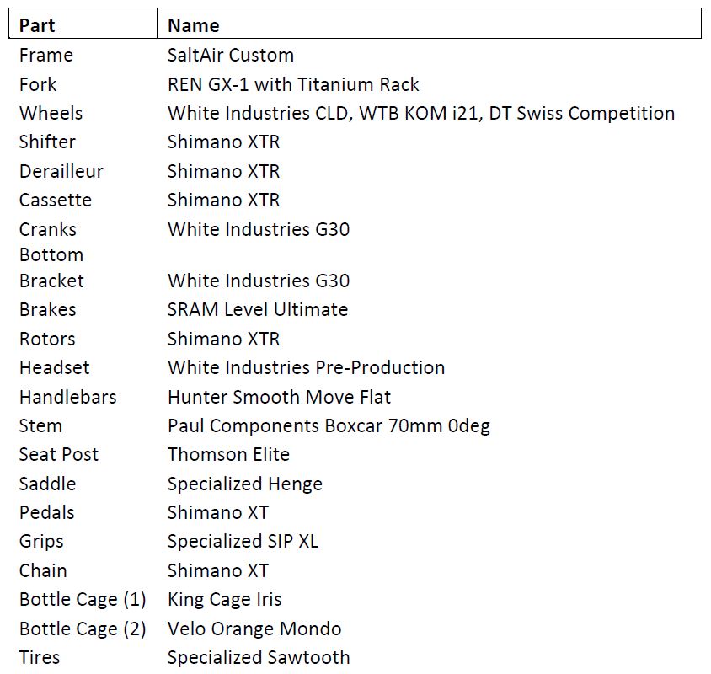The image size is (711, 674).
Task: Click the REN GX-1 with Titanium Rack entry
Action: tap(293, 84)
